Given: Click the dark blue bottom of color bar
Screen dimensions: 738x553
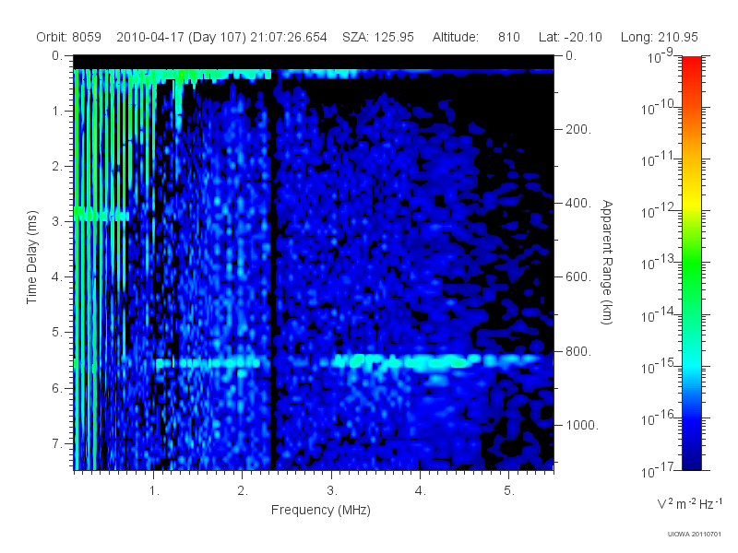Looking at the screenshot, I should click(x=691, y=456).
